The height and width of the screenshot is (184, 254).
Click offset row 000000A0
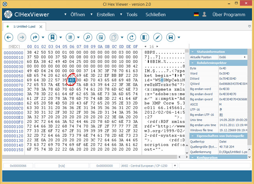(13, 99)
